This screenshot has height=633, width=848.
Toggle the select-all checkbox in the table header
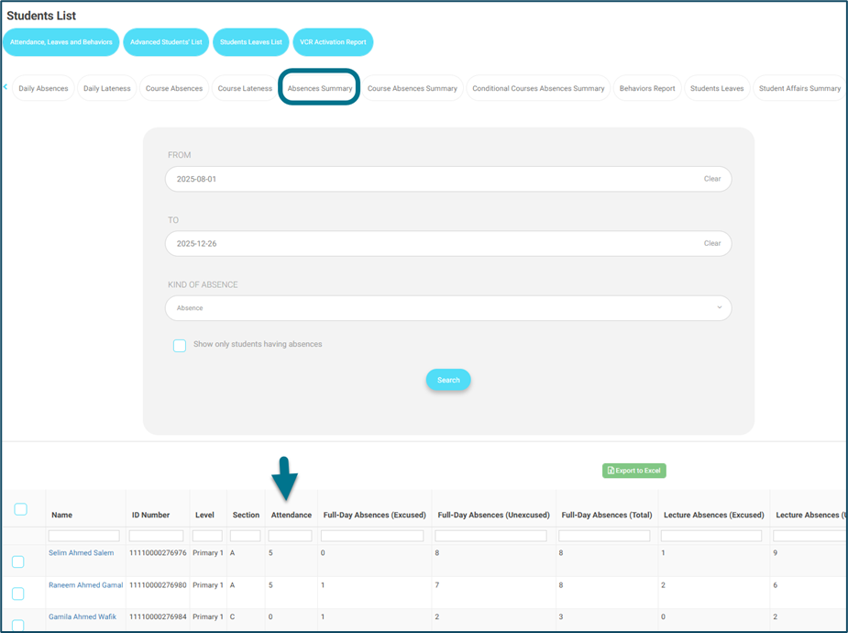click(x=20, y=509)
